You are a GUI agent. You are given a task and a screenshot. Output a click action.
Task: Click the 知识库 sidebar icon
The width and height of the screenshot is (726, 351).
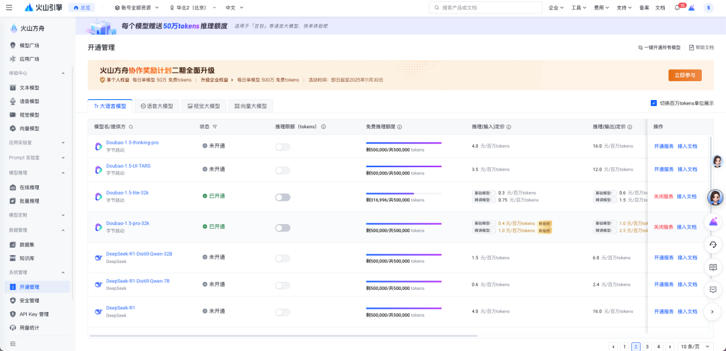(x=13, y=258)
